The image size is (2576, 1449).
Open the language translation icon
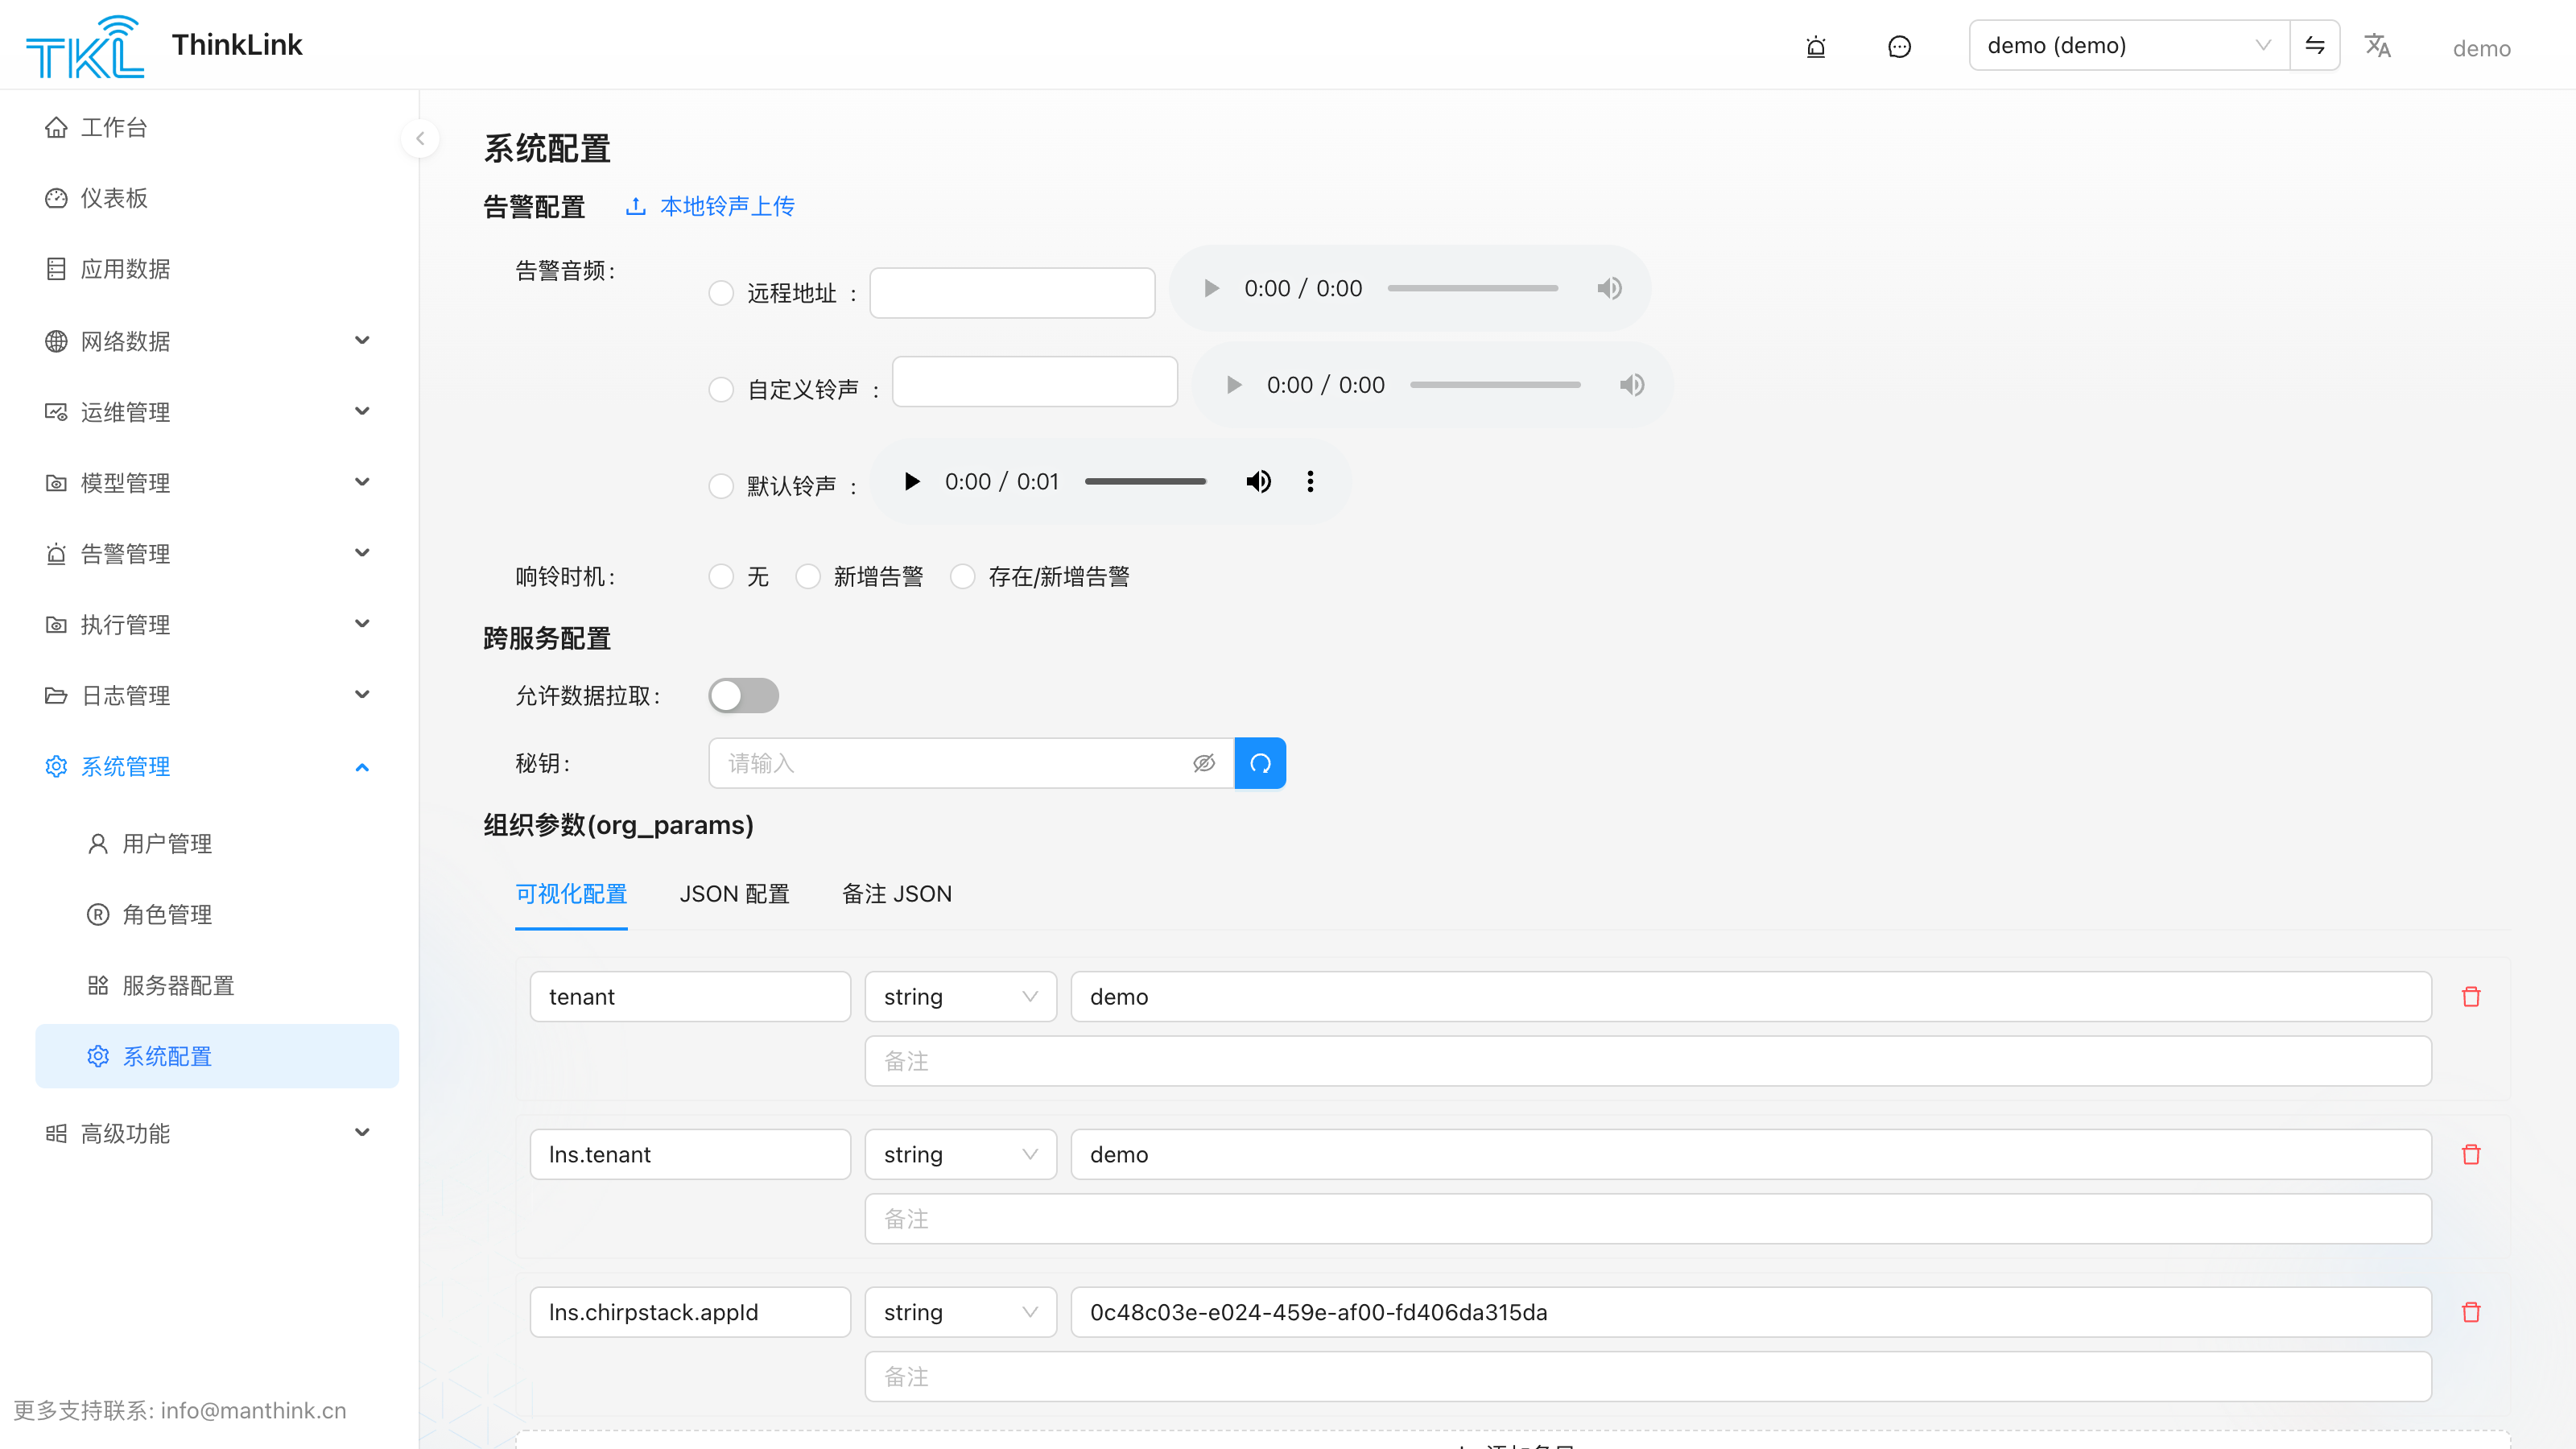2377,46
